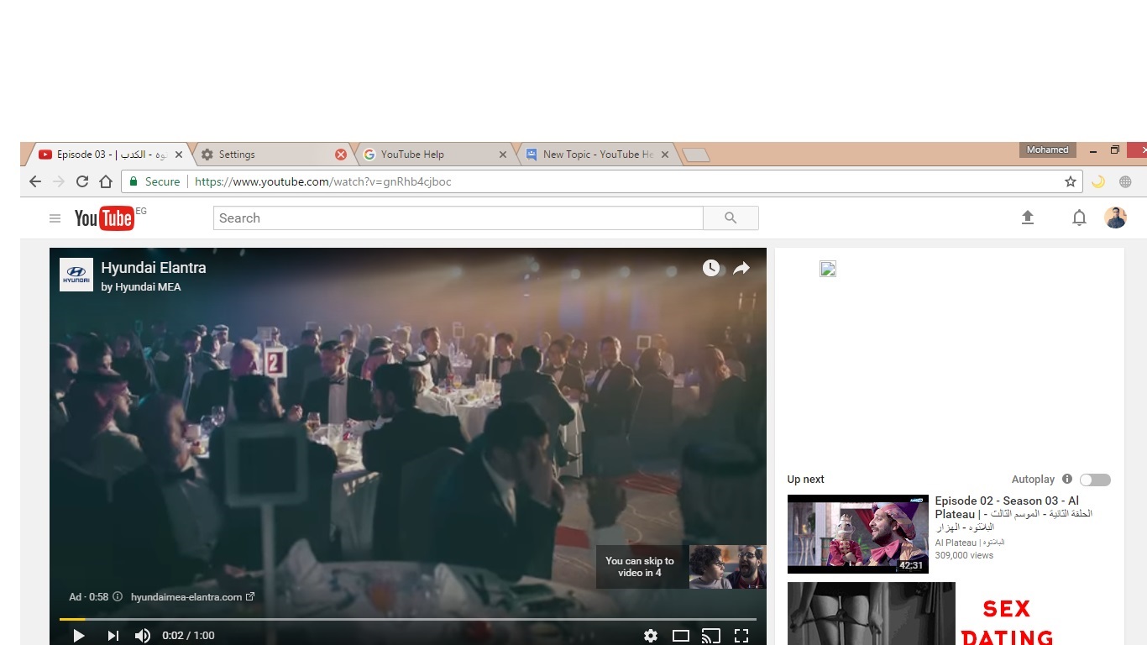1147x645 pixels.
Task: Open the hyundaimea-elantra.com ad link
Action: (192, 597)
